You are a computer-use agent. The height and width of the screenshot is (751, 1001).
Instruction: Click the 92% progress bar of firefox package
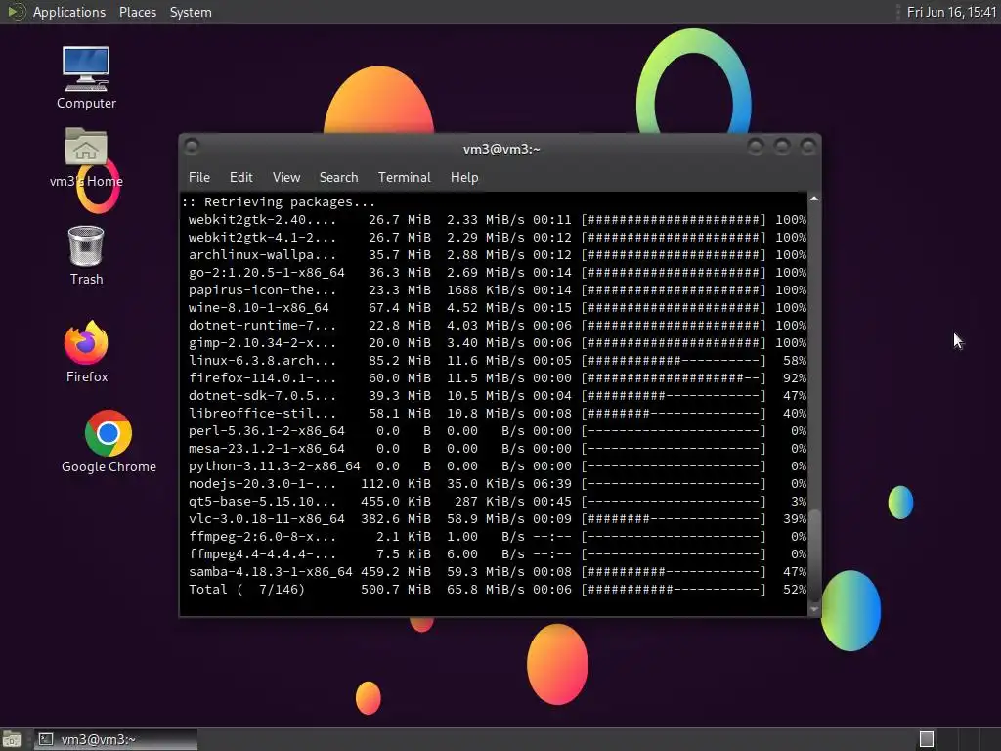673,378
